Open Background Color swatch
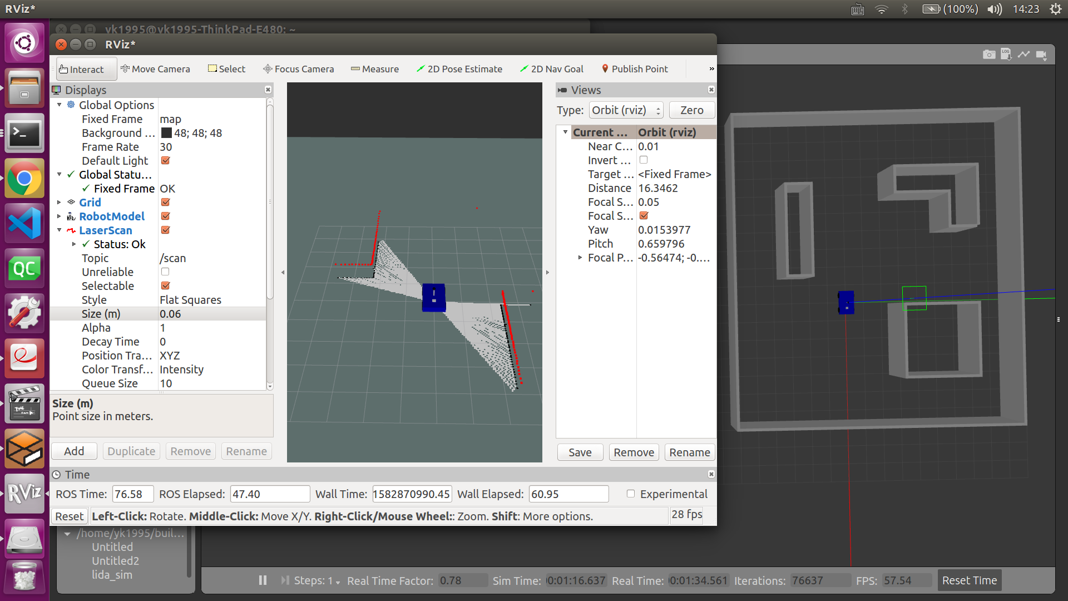 pos(166,133)
